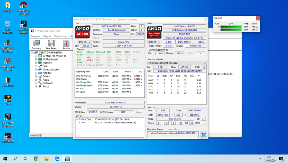This screenshot has width=288, height=163.
Task: Click the AMD Athlon II X2 260 field
Action: coord(111,26)
